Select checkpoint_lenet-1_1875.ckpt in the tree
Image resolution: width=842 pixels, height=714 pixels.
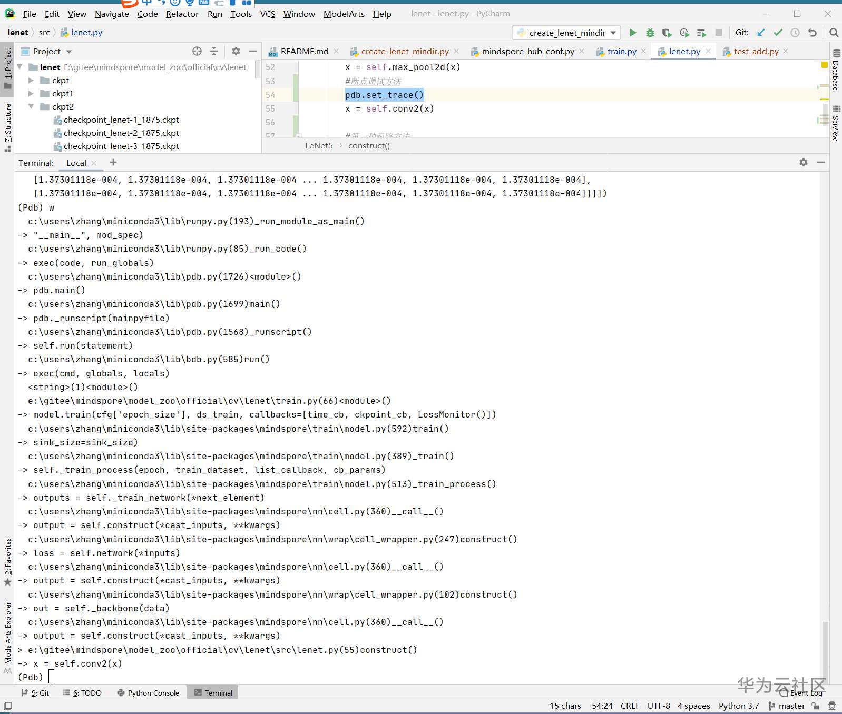121,120
